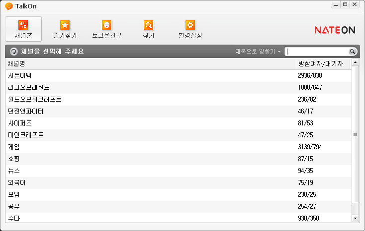Click the 930/350 participant count

pos(308,218)
